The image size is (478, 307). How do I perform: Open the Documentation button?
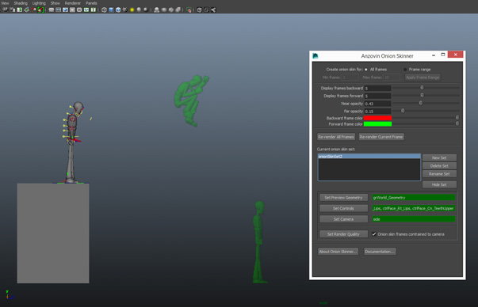tap(380, 252)
